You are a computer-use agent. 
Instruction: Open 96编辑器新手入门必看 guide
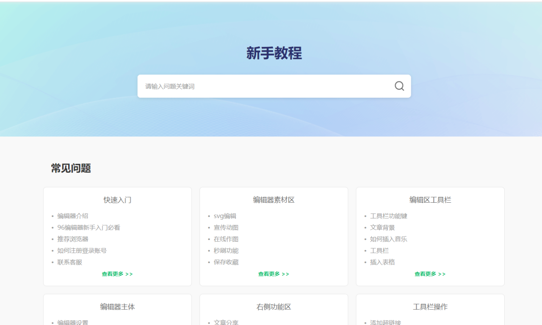(x=89, y=228)
